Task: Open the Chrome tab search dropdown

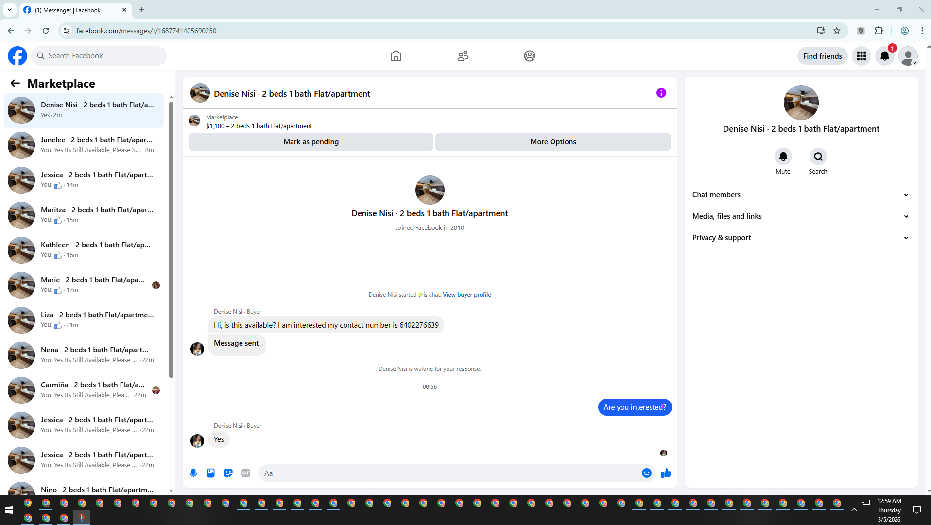Action: (10, 10)
